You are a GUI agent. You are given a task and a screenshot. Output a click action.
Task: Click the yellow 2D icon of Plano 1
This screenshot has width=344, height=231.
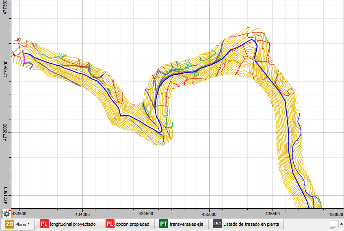(x=10, y=224)
